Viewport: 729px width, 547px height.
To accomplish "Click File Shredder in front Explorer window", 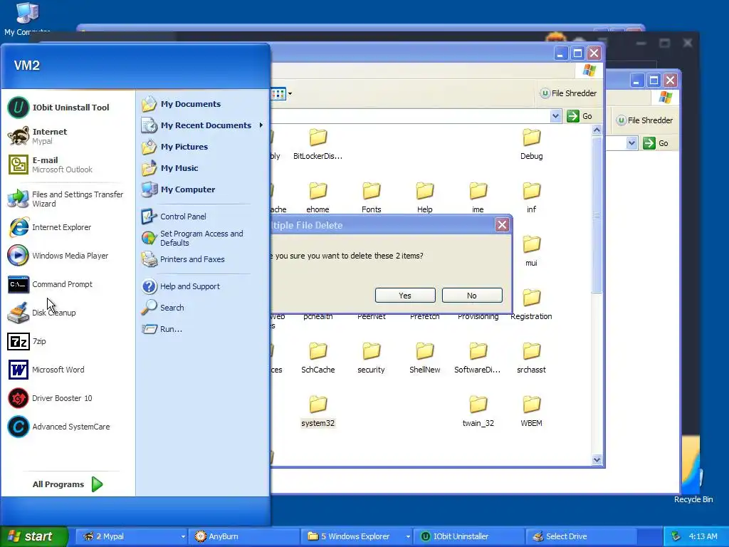I will pos(568,93).
